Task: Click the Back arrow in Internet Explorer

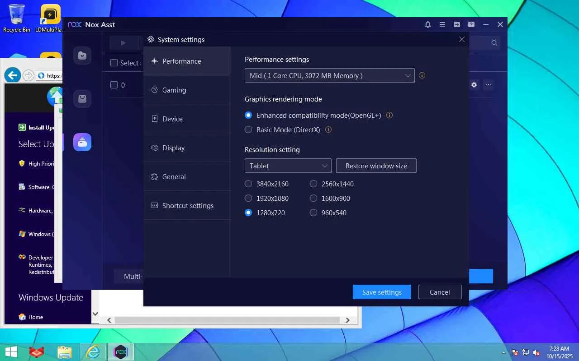Action: [13, 75]
